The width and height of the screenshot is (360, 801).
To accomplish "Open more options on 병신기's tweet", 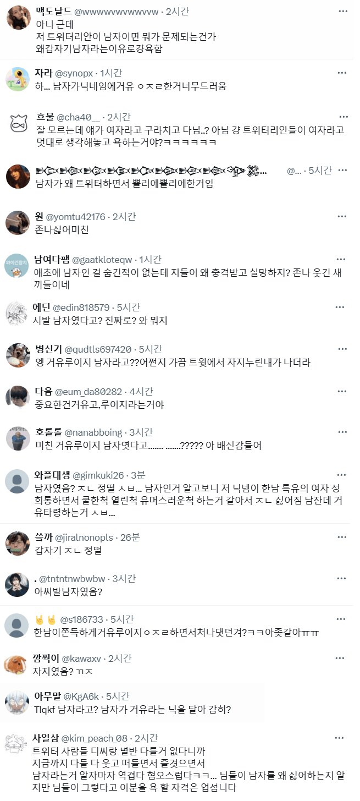I will pyautogui.click(x=342, y=349).
